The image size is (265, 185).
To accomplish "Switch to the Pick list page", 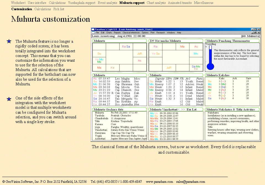I will point(59,9).
